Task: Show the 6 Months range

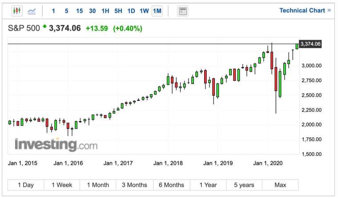Action: point(172,185)
